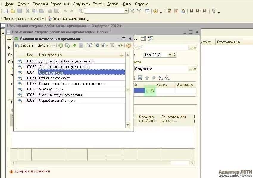Open filter history dropdown icon in dialog
253x178 pixels.
pyautogui.click(x=104, y=46)
